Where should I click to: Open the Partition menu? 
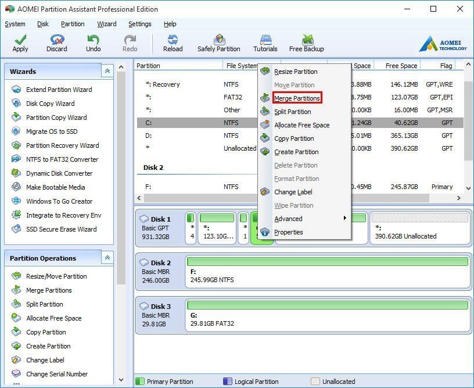pyautogui.click(x=73, y=24)
